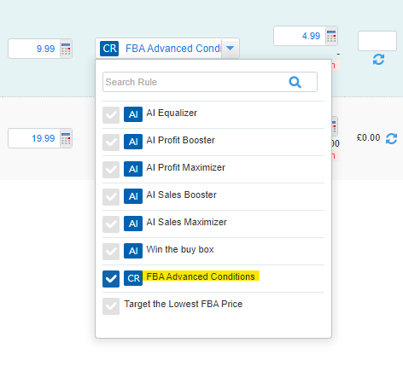Pick AI Sales Maximizer rule
The width and height of the screenshot is (403, 372).
(186, 222)
